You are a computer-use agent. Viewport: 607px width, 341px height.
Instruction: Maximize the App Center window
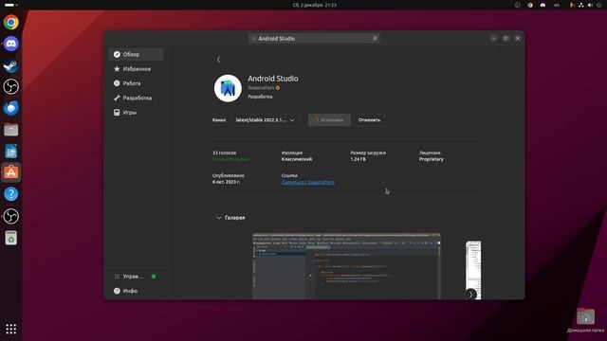point(506,38)
